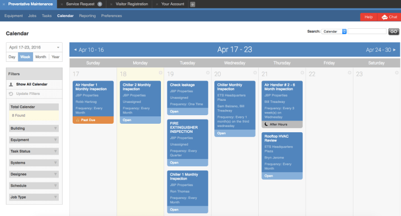The image size is (401, 216).
Task: Open the April 17-23, 2016 date dropdown
Action: 34,47
